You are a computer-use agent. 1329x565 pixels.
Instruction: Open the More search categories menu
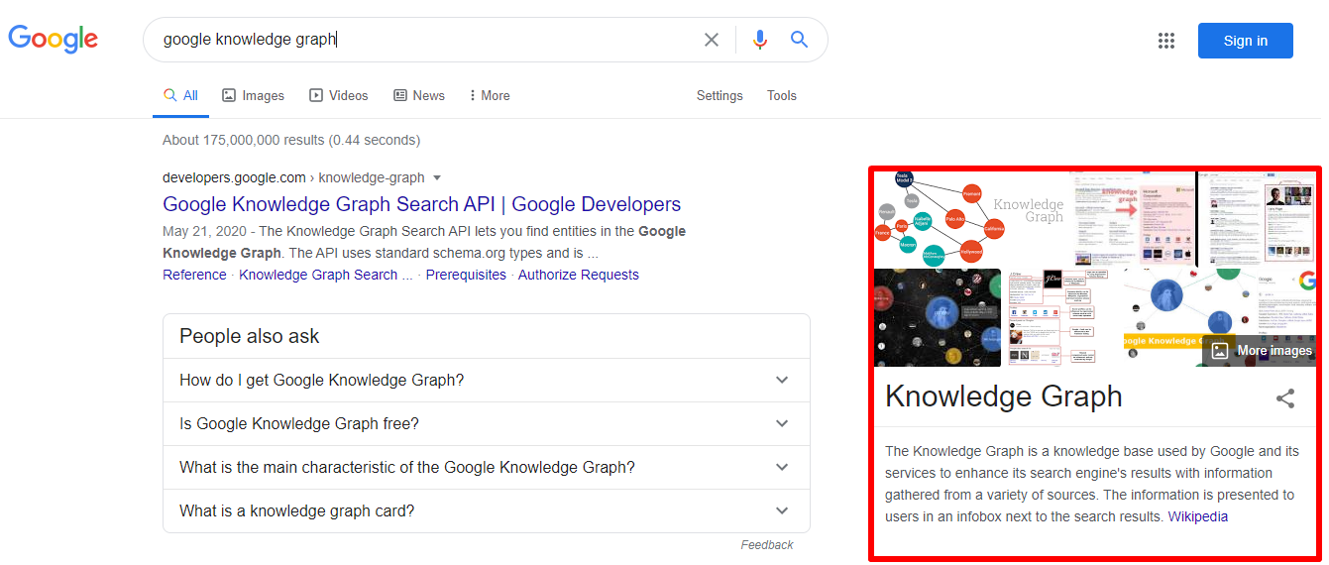(x=490, y=96)
